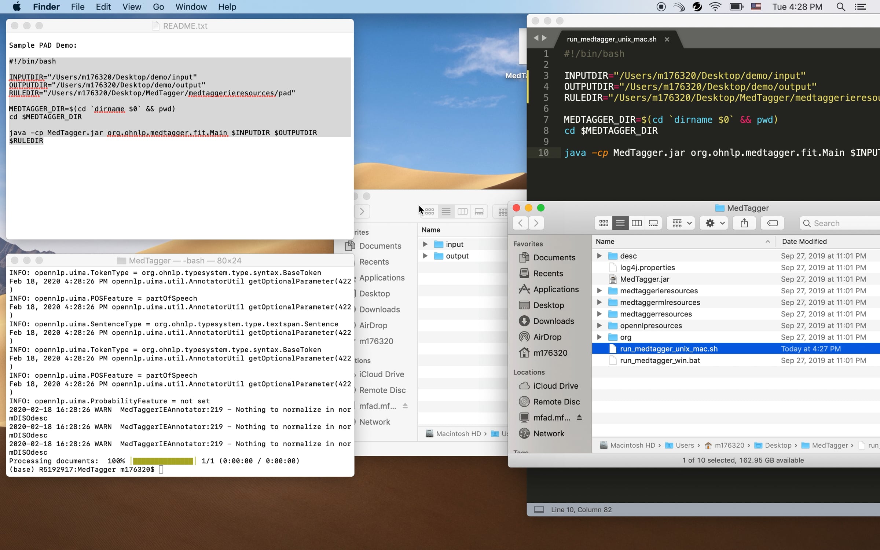Open the Go menu in menu bar
Image resolution: width=880 pixels, height=550 pixels.
158,7
